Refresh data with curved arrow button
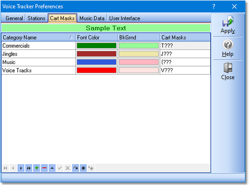Image resolution: width=249 pixels, height=186 pixels. point(75,168)
